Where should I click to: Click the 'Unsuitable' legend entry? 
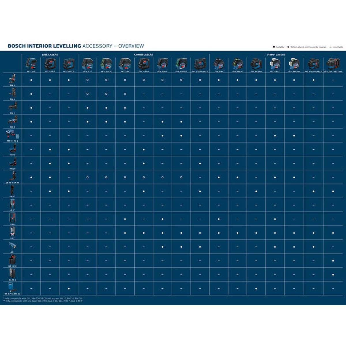(336, 47)
